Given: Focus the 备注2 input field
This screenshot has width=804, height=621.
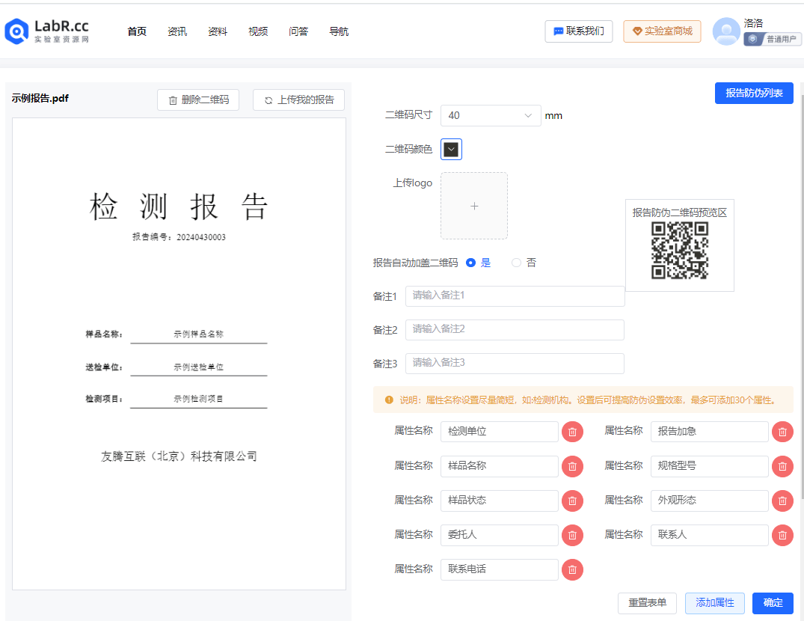Looking at the screenshot, I should pyautogui.click(x=515, y=330).
